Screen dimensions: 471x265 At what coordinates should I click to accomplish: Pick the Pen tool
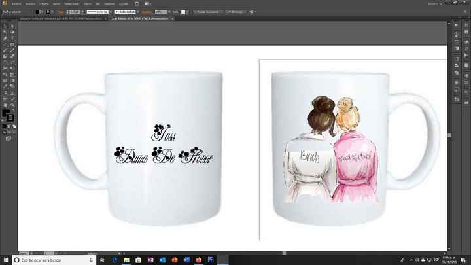coord(5,37)
